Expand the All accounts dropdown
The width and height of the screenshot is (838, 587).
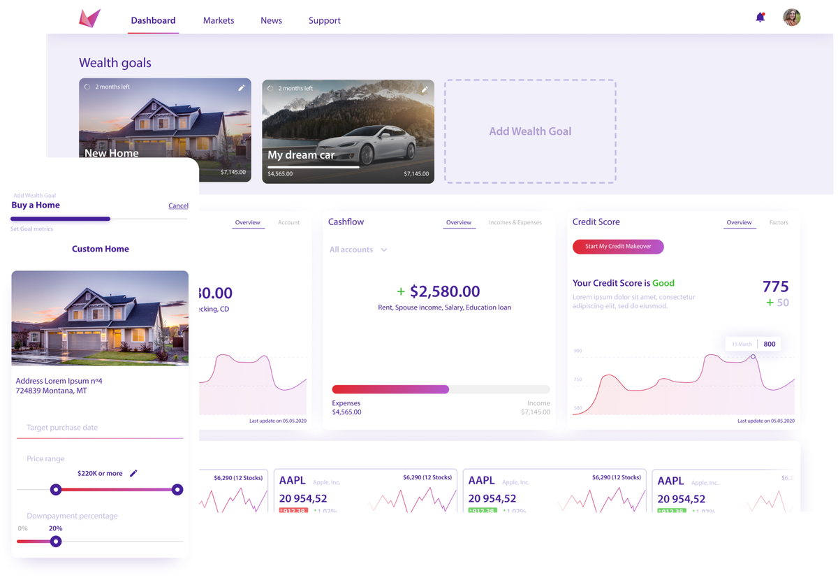tap(358, 249)
